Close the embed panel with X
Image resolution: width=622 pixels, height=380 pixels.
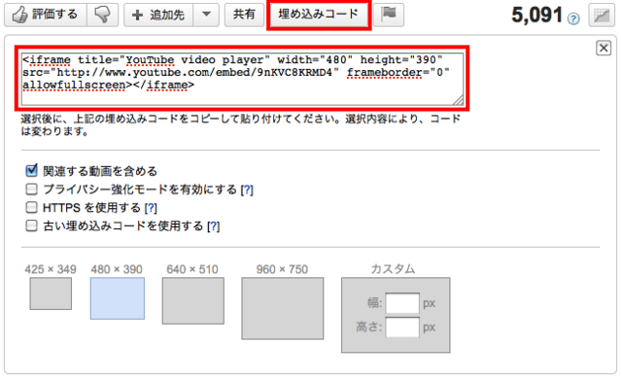604,48
